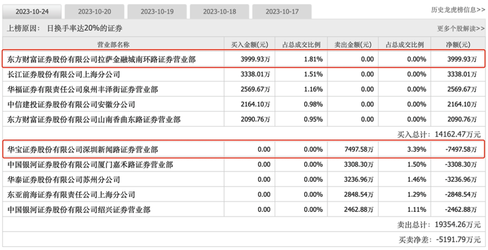Click 上榜原因 日换手率达20%的证券 text
Screen dimensions: 488x250
pyautogui.click(x=65, y=28)
